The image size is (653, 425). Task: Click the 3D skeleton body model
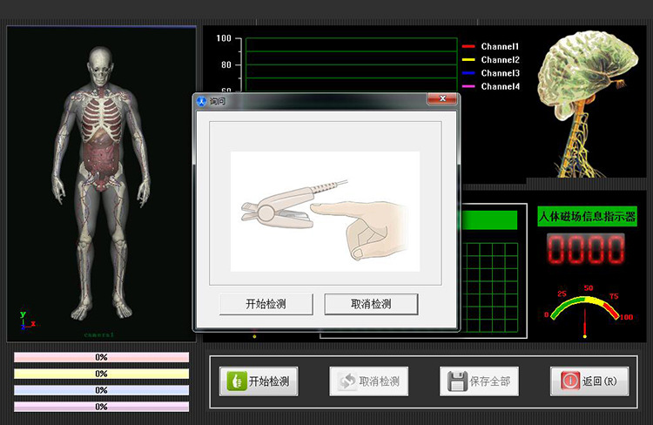click(x=100, y=183)
